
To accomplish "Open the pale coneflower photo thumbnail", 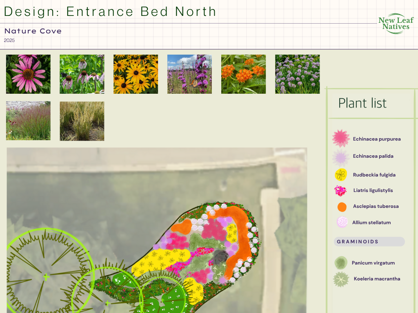I will click(82, 74).
